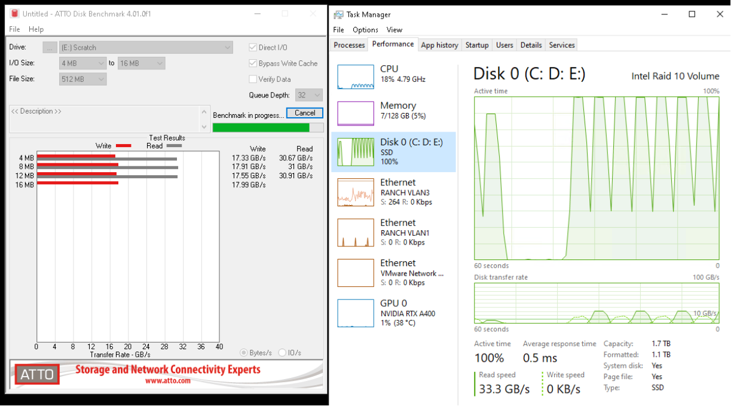Select the GPU 0 NVIDIA graph thumbnail
The image size is (731, 406).
[355, 313]
